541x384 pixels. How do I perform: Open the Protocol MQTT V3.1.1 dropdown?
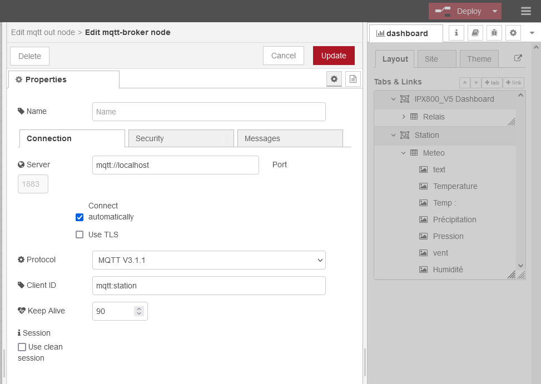pyautogui.click(x=209, y=260)
